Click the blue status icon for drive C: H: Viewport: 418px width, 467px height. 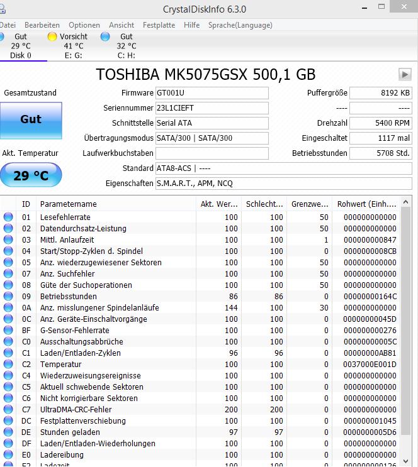(105, 36)
